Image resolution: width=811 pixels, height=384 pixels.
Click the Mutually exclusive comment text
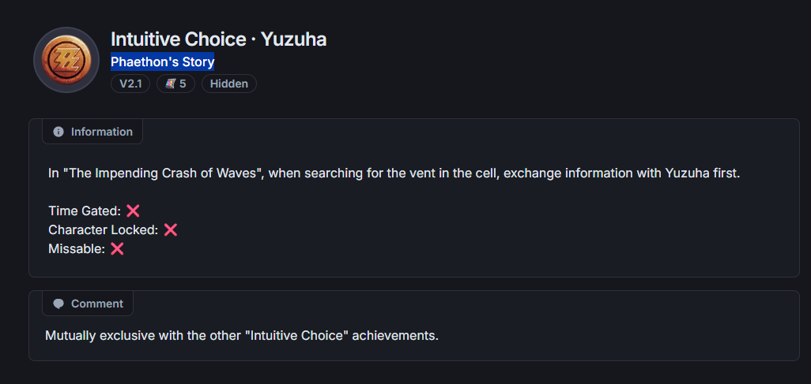(241, 335)
